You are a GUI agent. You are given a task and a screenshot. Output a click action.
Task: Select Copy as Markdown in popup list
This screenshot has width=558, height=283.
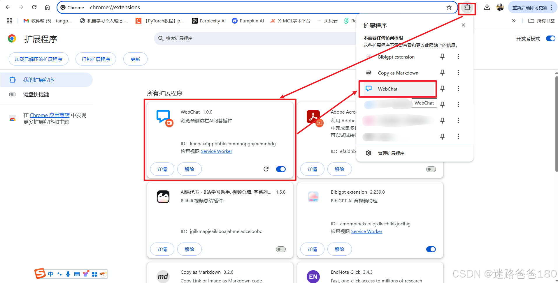pyautogui.click(x=398, y=73)
